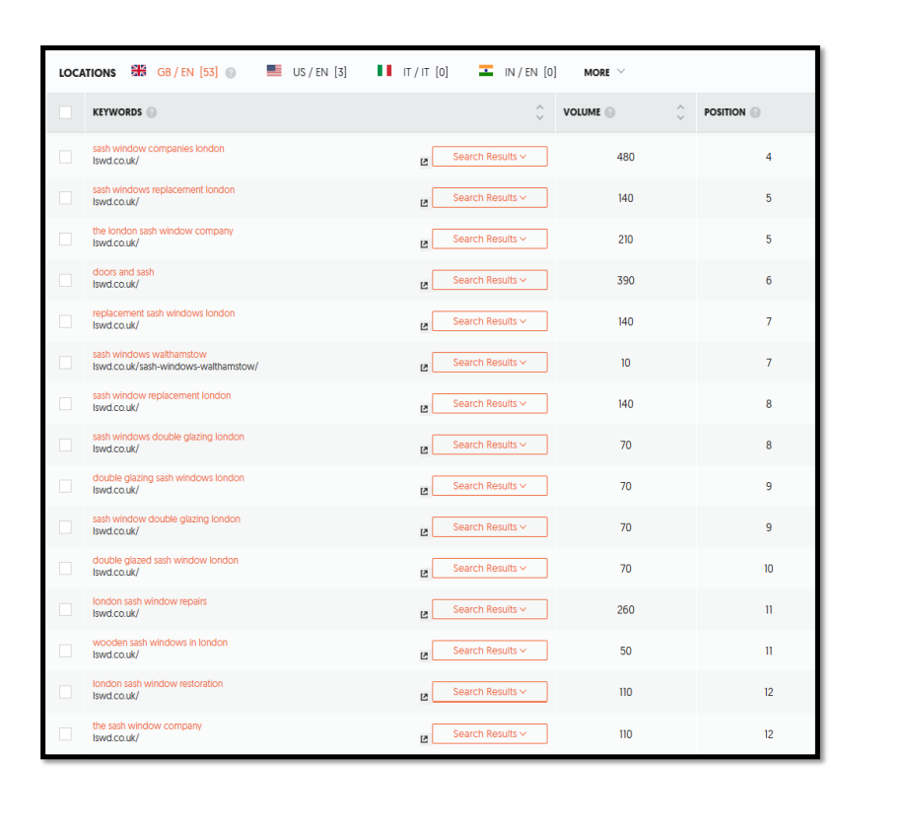This screenshot has height=827, width=903.
Task: Click help icon next to Keywords header
Action: [x=152, y=112]
